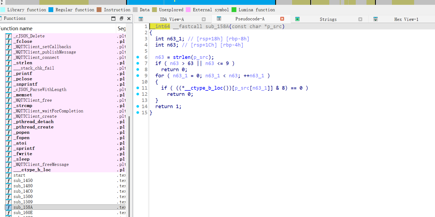Toggle breakpoint dot on line 6
This screenshot has height=217, width=435.
pyautogui.click(x=138, y=57)
